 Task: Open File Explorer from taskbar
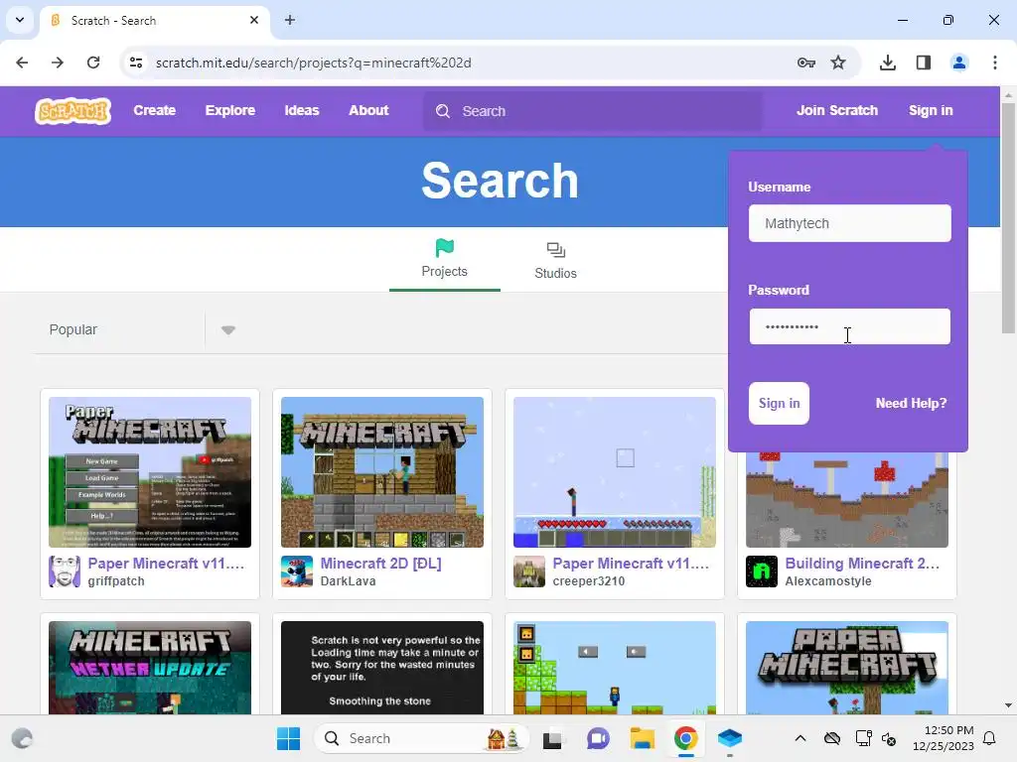click(x=643, y=738)
